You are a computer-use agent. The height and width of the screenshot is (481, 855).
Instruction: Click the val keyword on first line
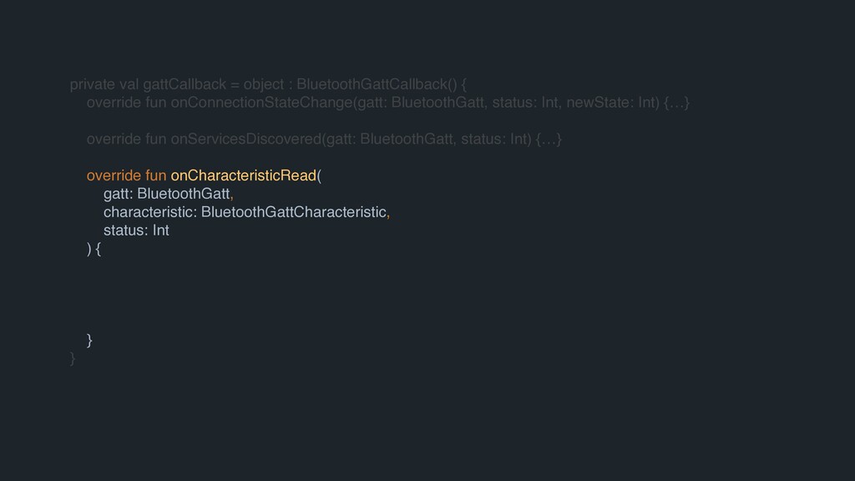point(130,84)
